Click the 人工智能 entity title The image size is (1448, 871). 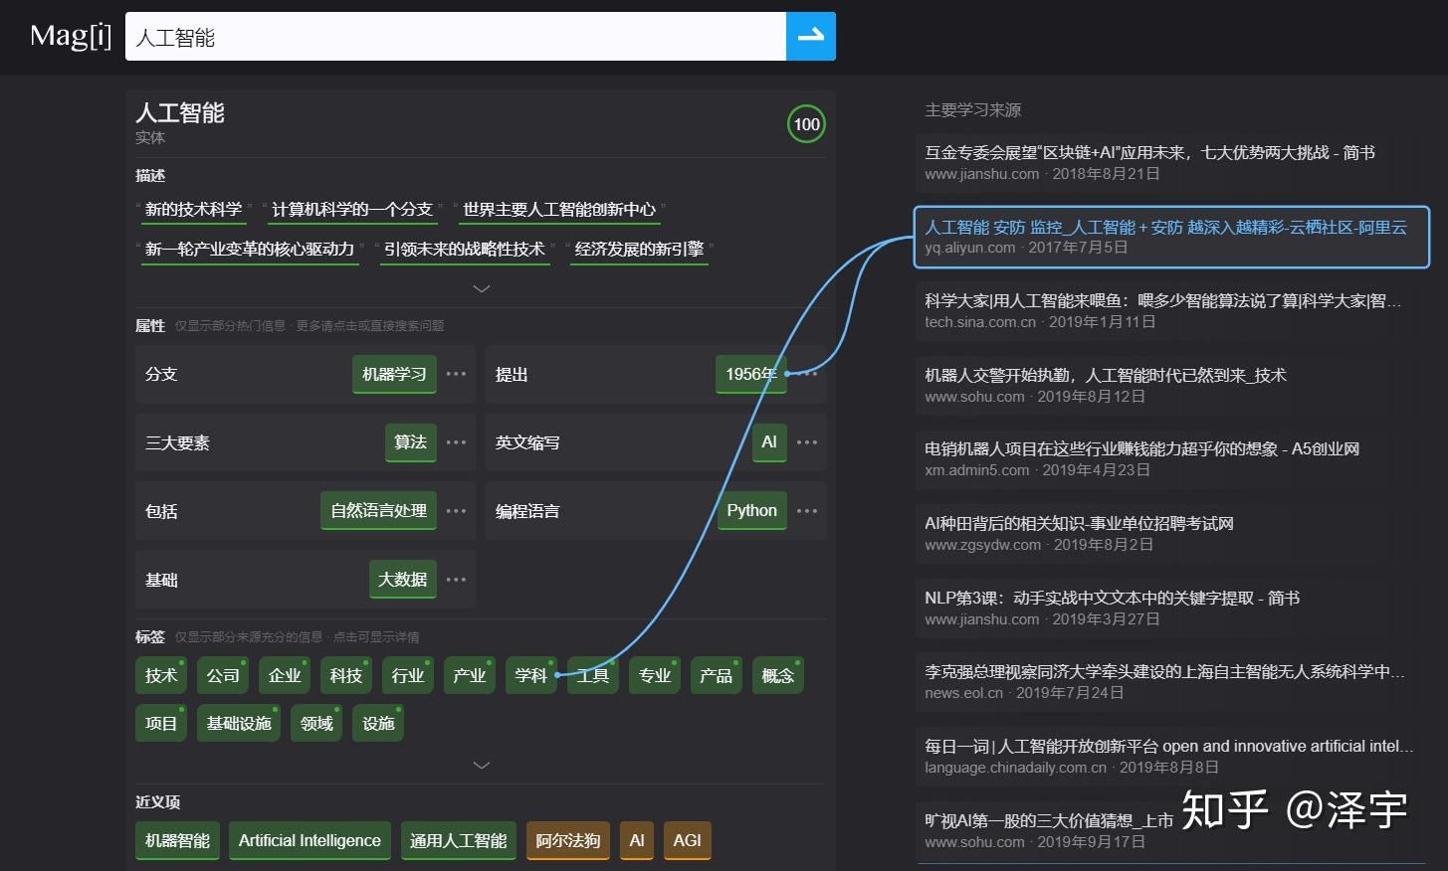pos(180,113)
